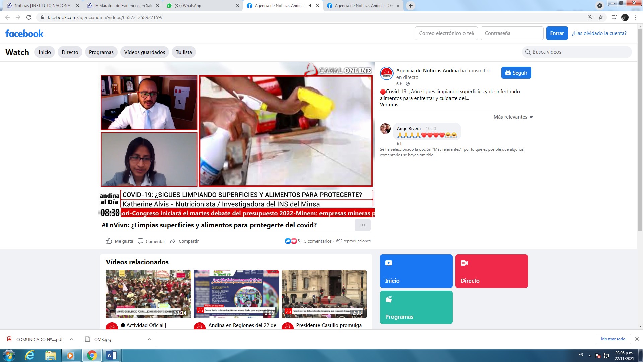Open the video options three-dot button

pyautogui.click(x=362, y=225)
